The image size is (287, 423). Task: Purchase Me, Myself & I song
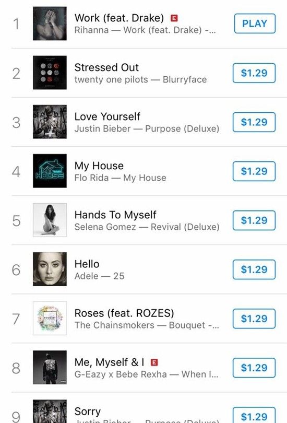click(x=254, y=368)
